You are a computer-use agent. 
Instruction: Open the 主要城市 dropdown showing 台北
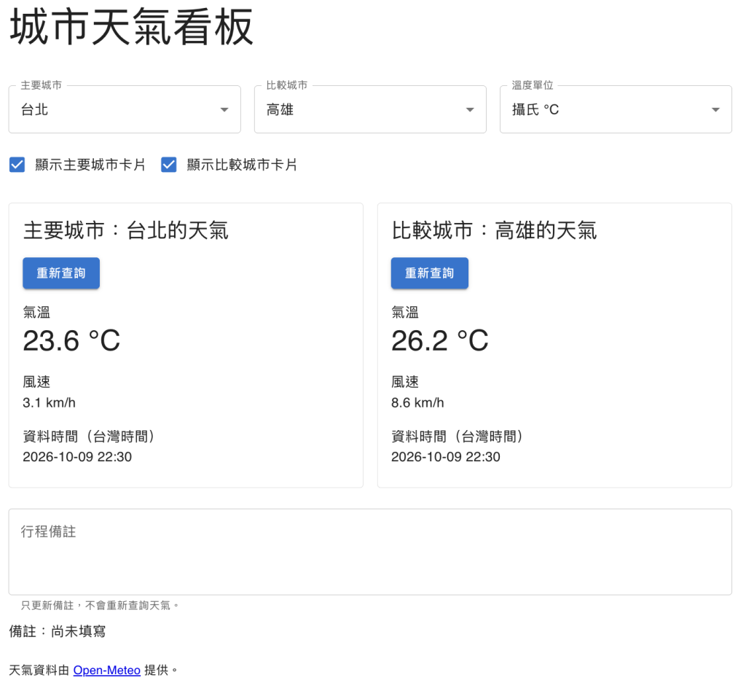click(x=125, y=109)
